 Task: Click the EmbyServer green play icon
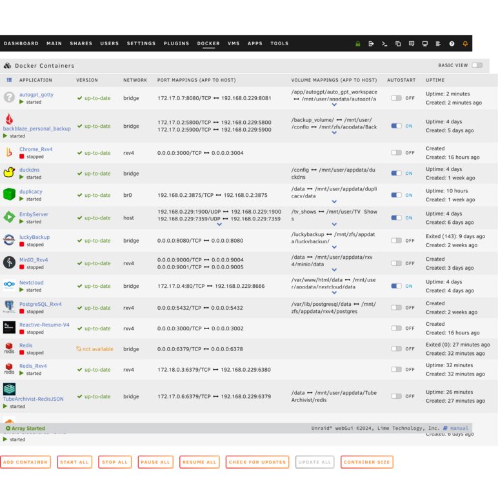click(x=9, y=217)
